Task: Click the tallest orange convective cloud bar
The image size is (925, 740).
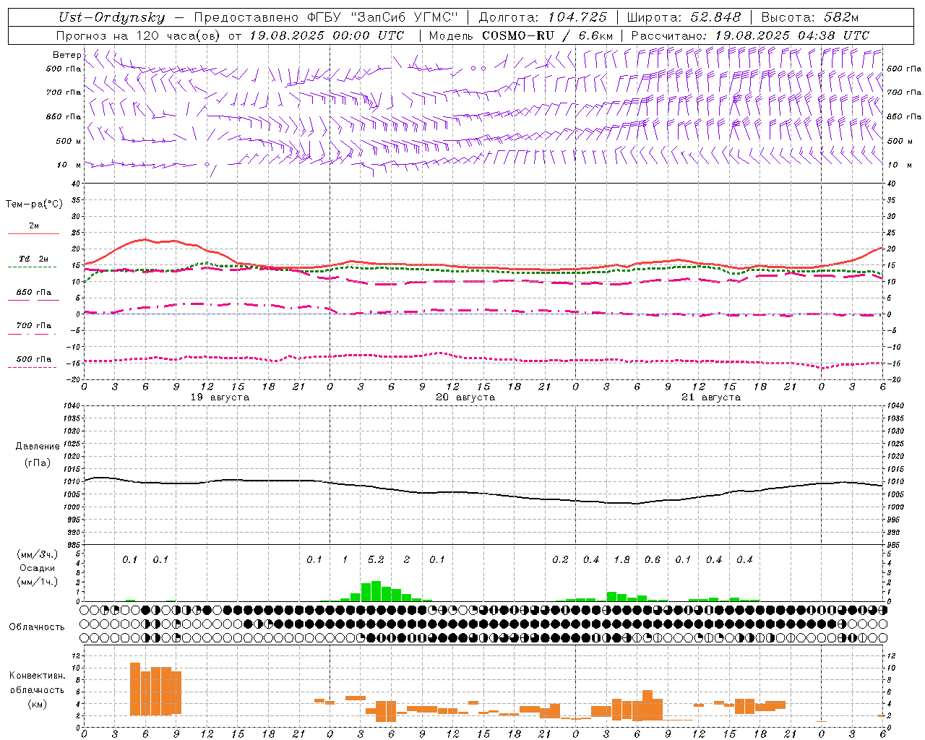Action: [x=135, y=689]
